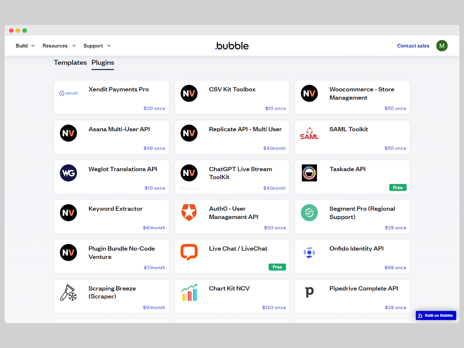This screenshot has width=464, height=348.
Task: Click the Auth0 star shield icon
Action: point(189,213)
